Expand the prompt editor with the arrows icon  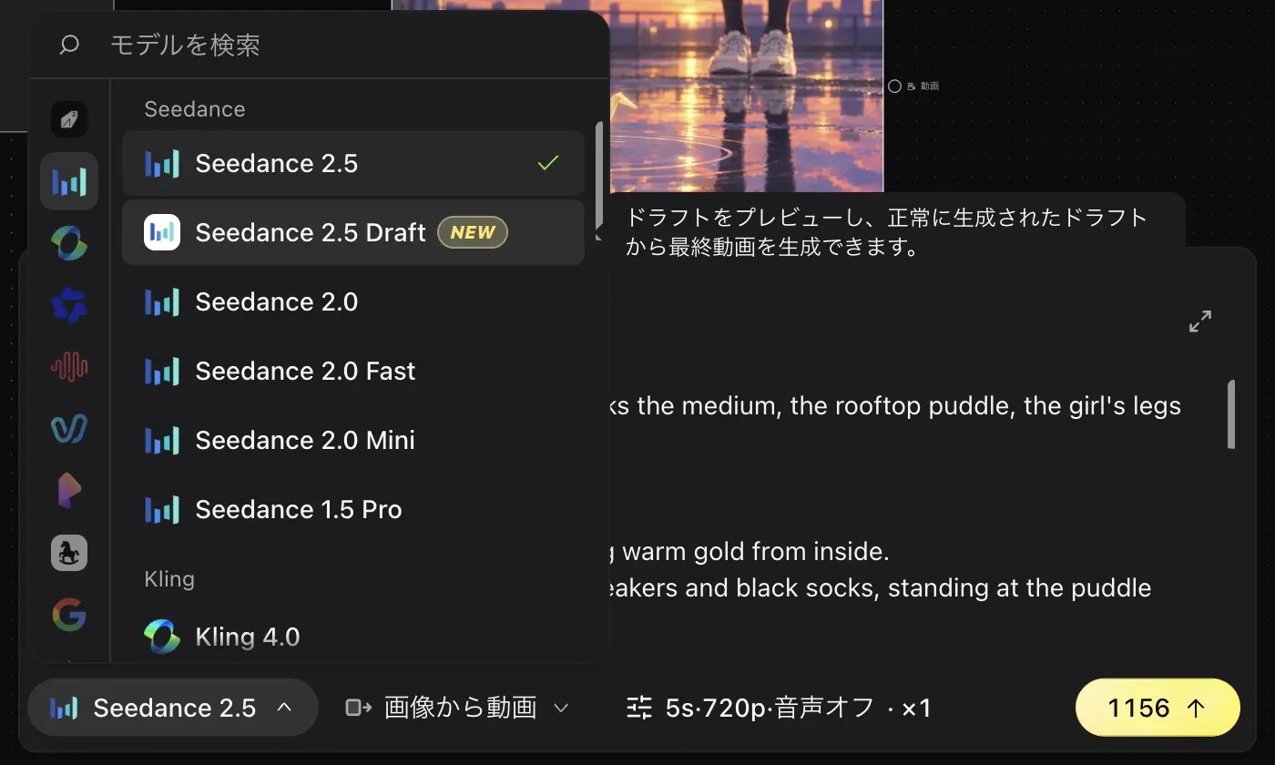coord(1200,321)
